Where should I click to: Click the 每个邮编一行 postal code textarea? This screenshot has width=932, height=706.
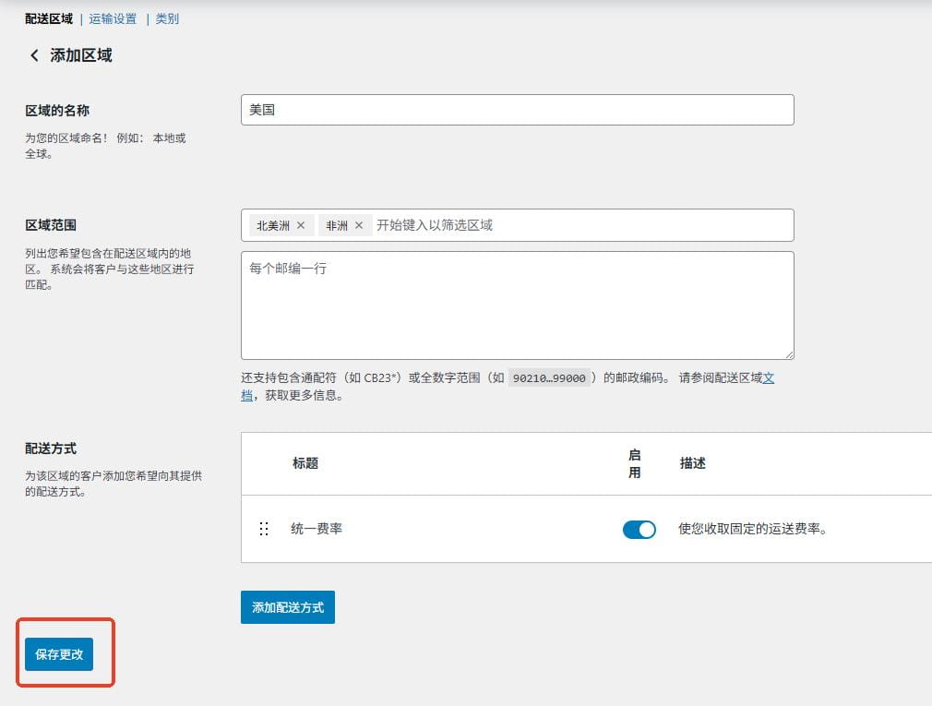tap(517, 305)
